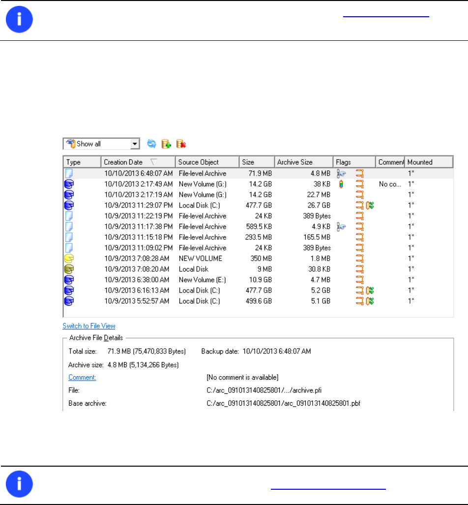Sort by the Flags column header

pos(354,162)
